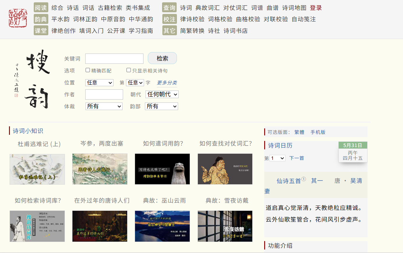Open the 朝代 dropdown

(x=162, y=94)
